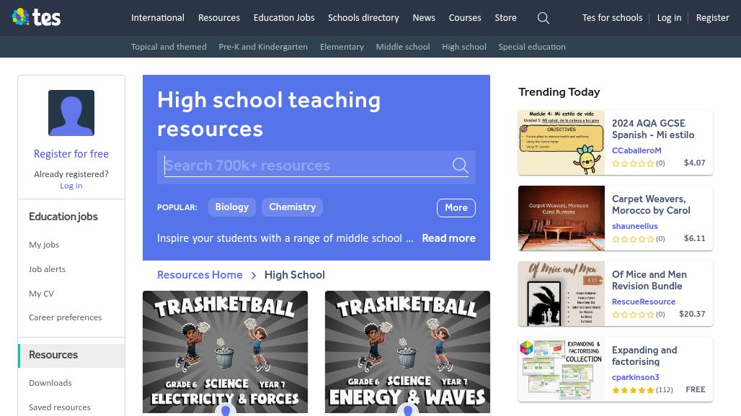Screen dimensions: 741x416
Task: Open Saved resources in sidebar
Action: [x=60, y=407]
